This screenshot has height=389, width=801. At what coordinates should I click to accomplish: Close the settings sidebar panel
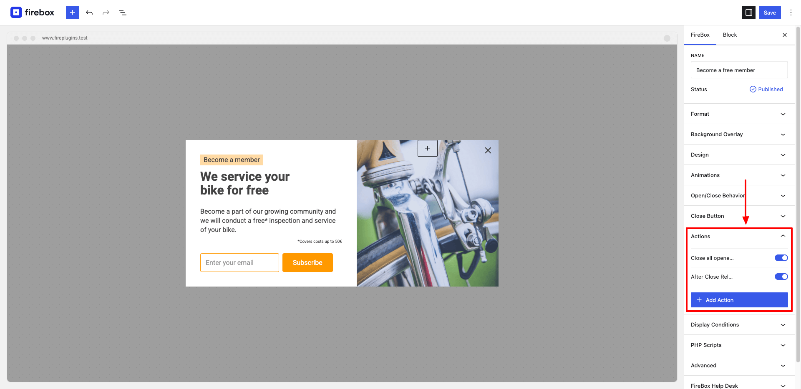point(785,35)
